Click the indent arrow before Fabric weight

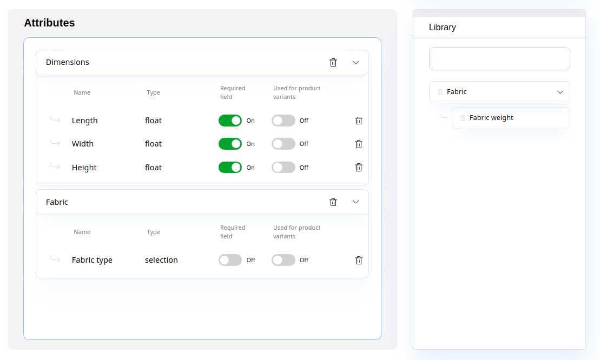point(444,117)
